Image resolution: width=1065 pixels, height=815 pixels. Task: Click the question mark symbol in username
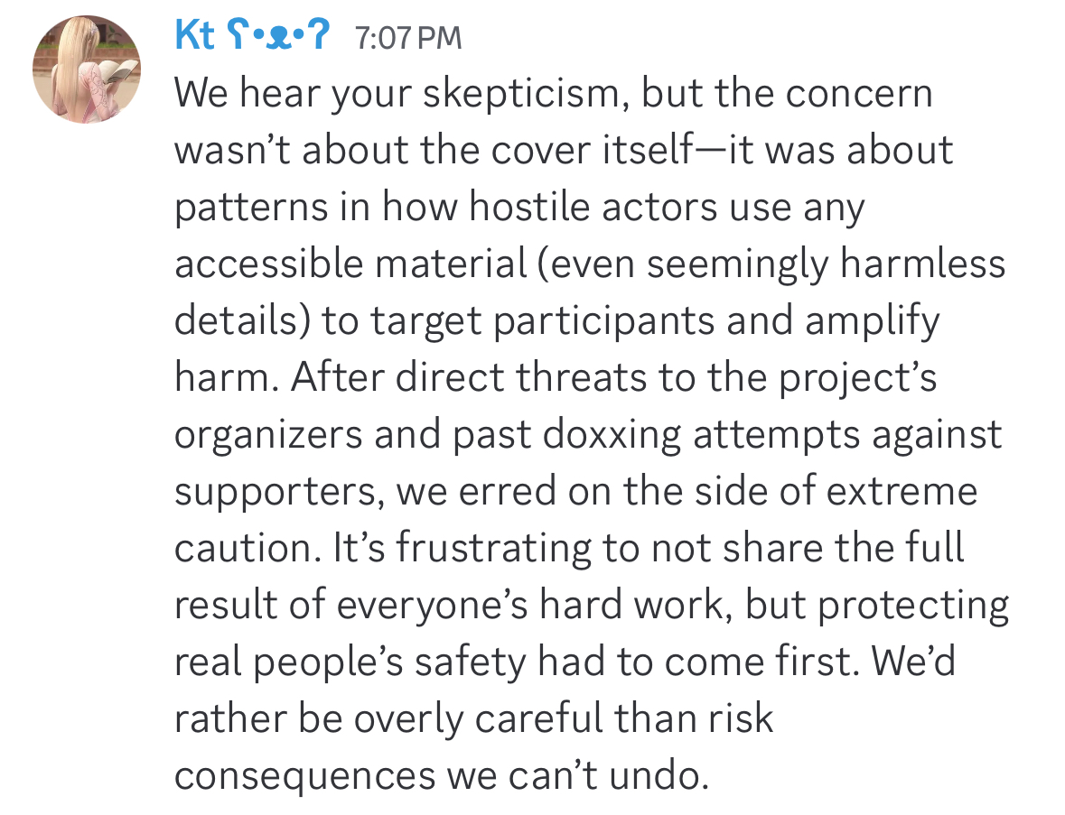(x=319, y=34)
